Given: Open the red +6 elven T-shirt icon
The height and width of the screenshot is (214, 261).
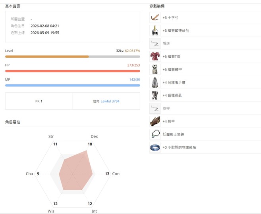Looking at the screenshot, I should coord(155,56).
